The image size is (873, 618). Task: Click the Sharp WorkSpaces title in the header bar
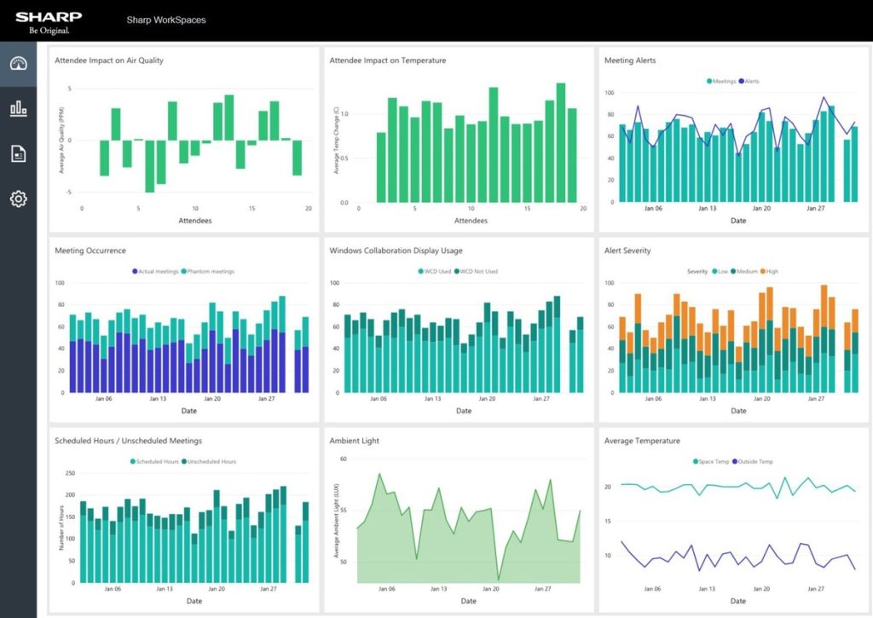[x=167, y=20]
